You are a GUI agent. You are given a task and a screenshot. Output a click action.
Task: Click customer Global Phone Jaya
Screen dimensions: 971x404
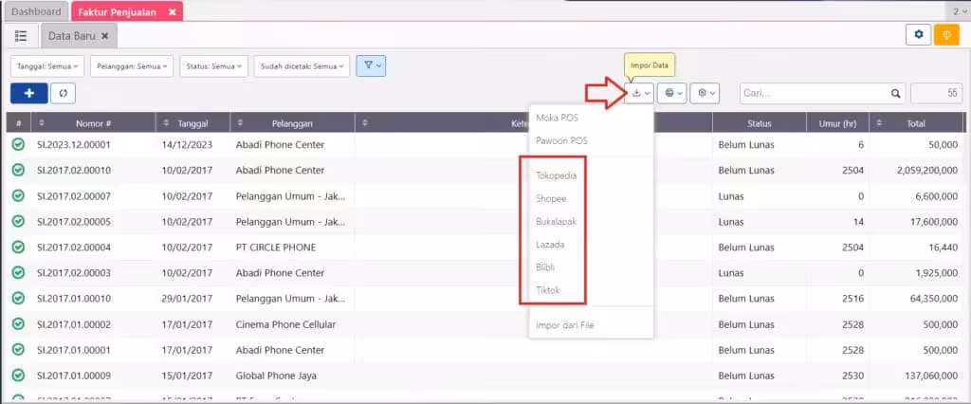pos(276,376)
